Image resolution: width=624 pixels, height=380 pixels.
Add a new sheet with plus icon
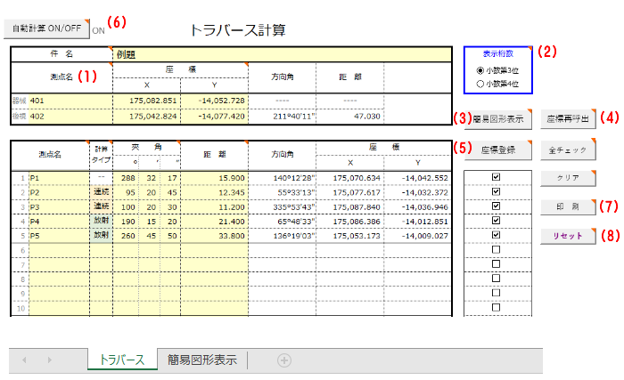pyautogui.click(x=284, y=360)
